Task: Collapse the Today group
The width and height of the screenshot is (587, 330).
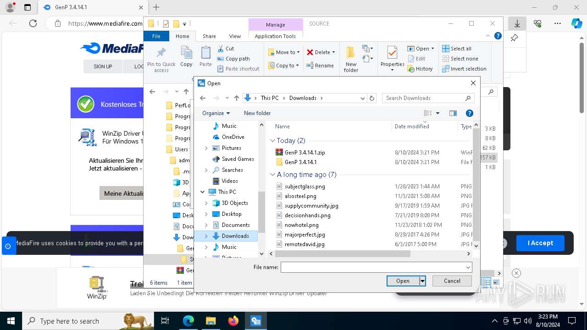Action: pyautogui.click(x=272, y=141)
